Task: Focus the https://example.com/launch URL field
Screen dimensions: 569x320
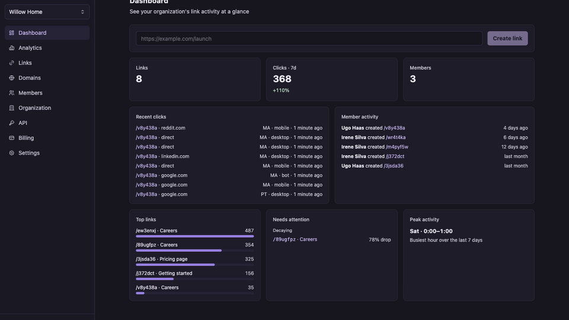Action: (309, 39)
